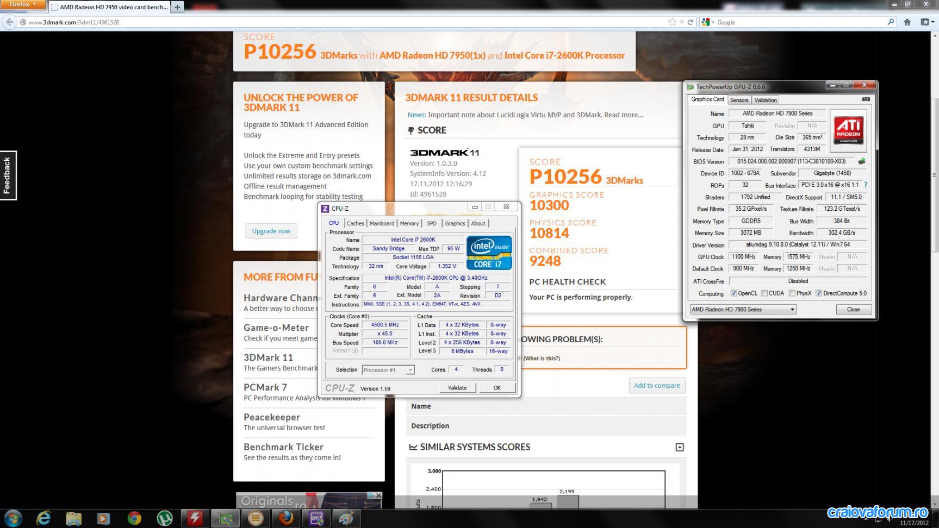This screenshot has height=528, width=939.
Task: Click the OK button in CPU-Z
Action: [x=497, y=388]
